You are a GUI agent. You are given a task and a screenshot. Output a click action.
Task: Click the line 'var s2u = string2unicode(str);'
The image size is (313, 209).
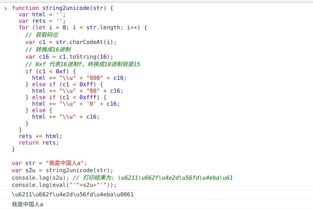pyautogui.click(x=62, y=170)
